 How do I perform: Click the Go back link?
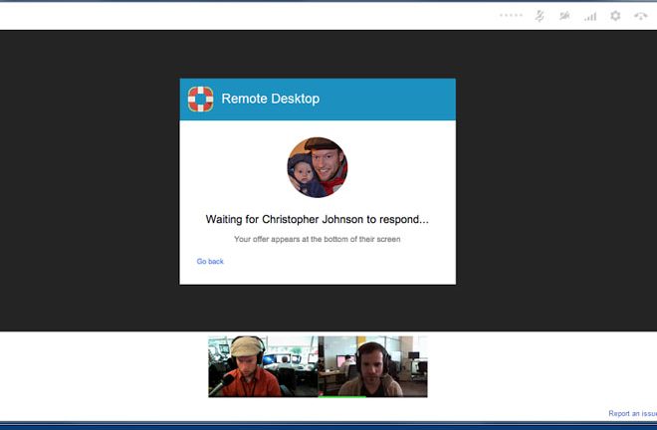[x=210, y=261]
